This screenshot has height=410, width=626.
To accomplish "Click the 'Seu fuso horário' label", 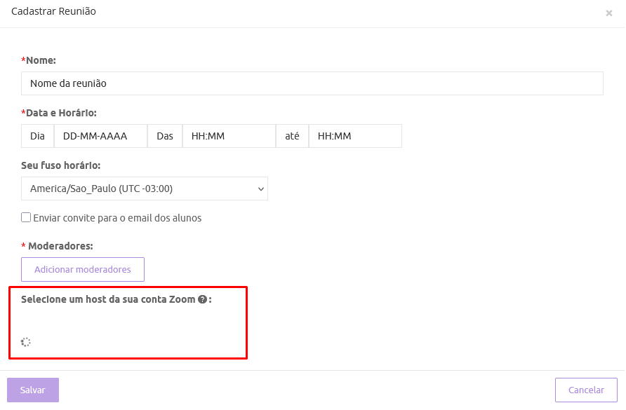I will 61,165.
